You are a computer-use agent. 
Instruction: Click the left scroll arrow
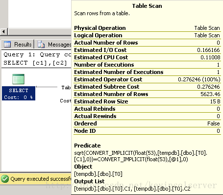pyautogui.click(x=4, y=31)
